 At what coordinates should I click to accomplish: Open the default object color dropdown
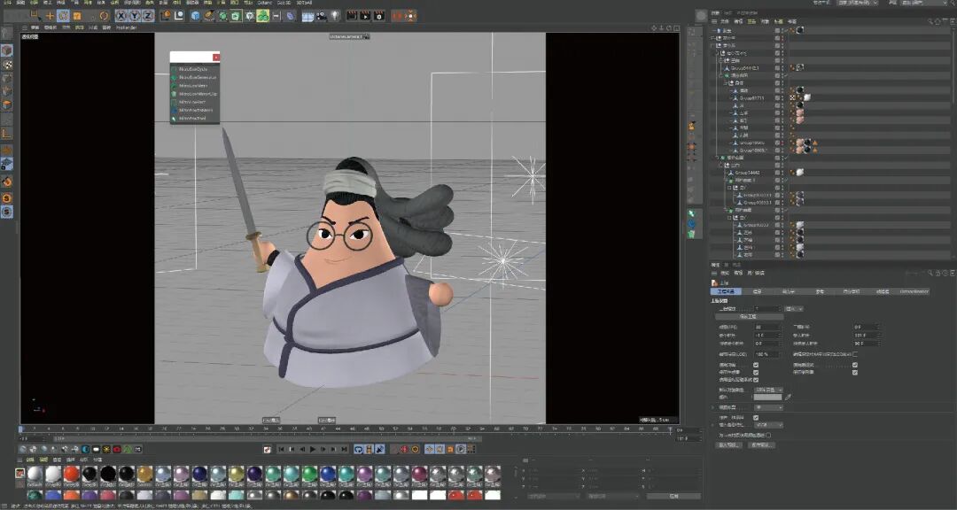click(x=768, y=390)
